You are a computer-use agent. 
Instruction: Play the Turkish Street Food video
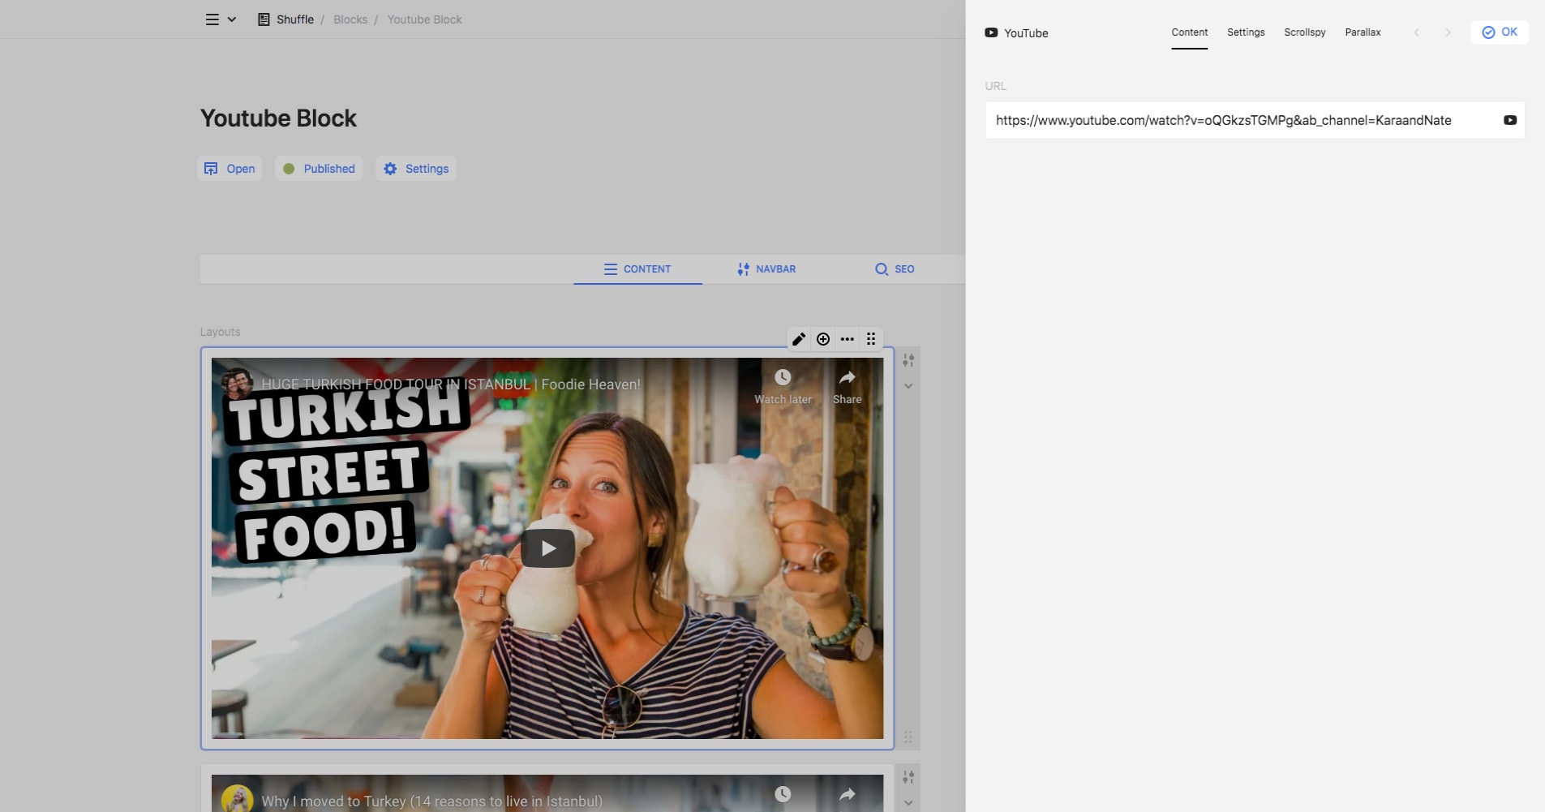tap(548, 548)
